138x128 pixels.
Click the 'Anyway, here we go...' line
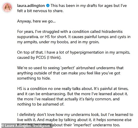click(x=36, y=21)
